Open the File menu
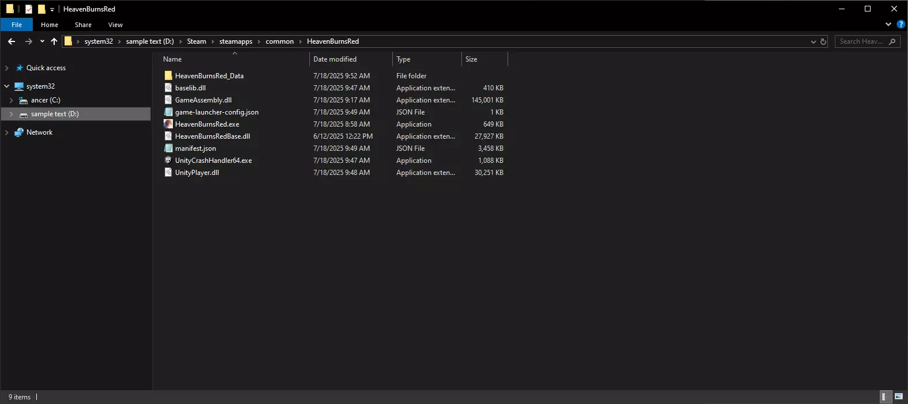908x404 pixels. [x=17, y=25]
